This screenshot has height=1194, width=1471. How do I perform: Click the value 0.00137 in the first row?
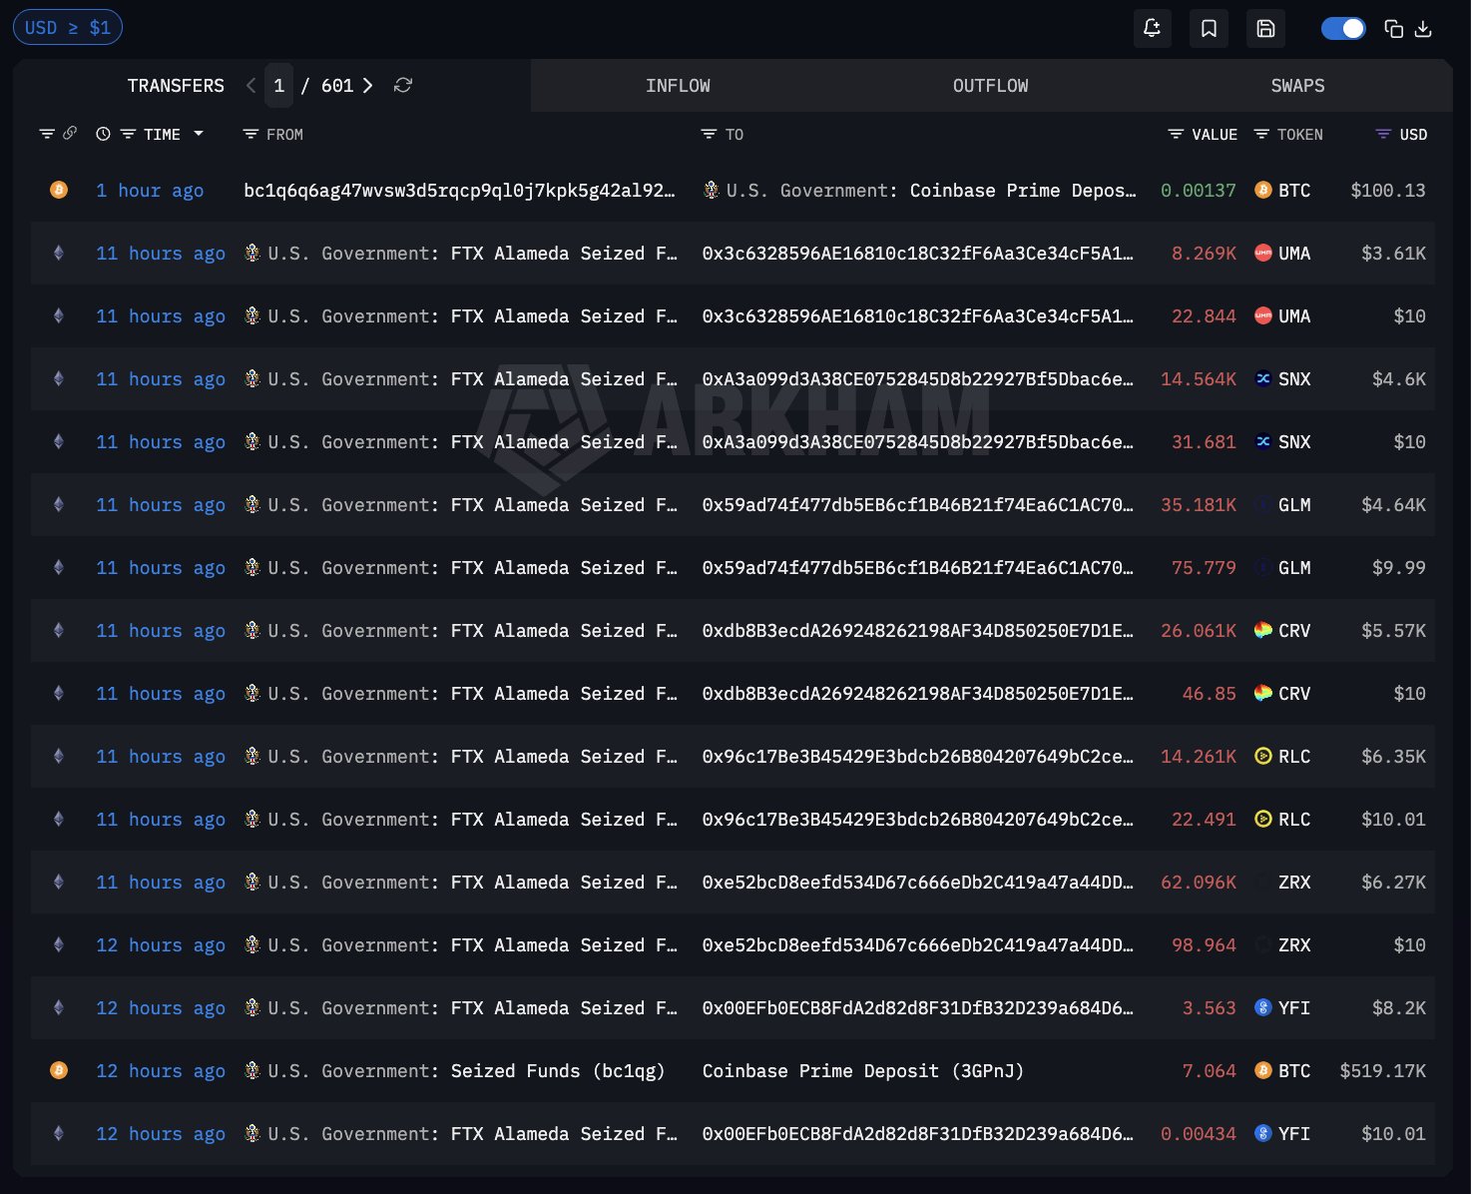click(x=1198, y=191)
